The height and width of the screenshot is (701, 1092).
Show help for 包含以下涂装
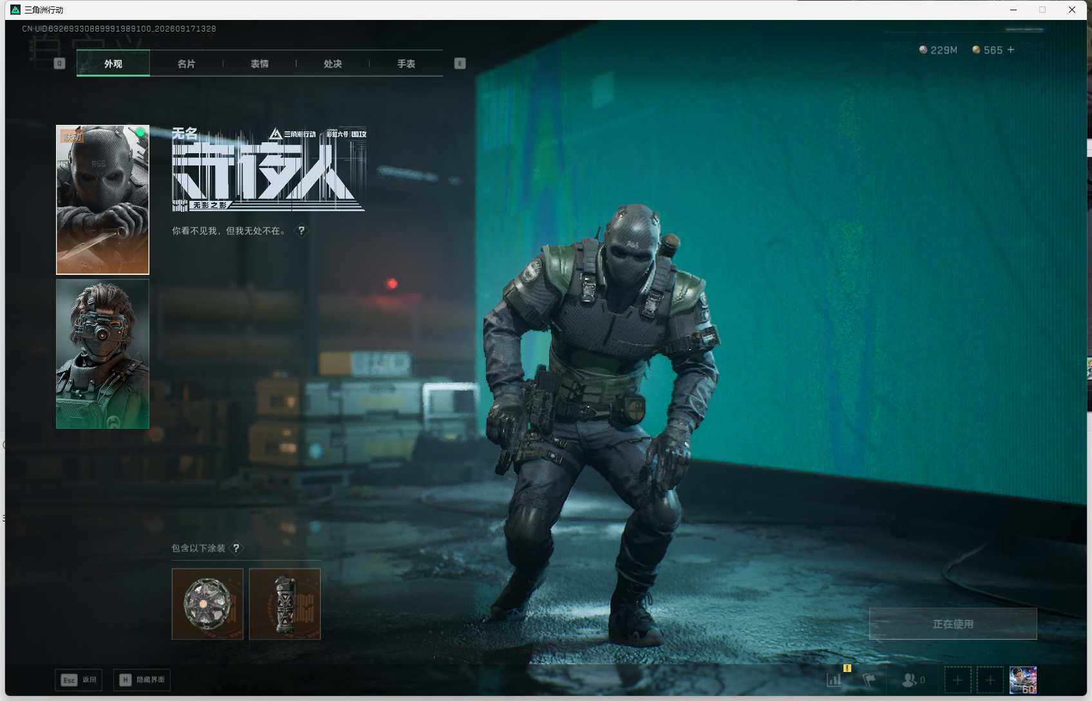[236, 548]
